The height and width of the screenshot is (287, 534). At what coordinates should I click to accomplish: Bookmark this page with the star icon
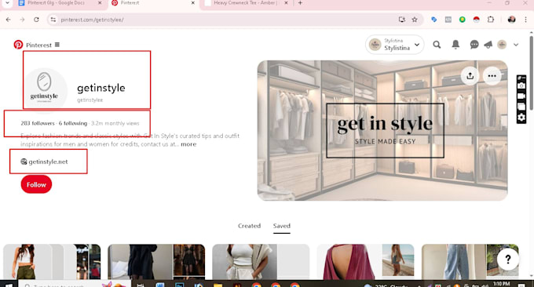tap(415, 20)
